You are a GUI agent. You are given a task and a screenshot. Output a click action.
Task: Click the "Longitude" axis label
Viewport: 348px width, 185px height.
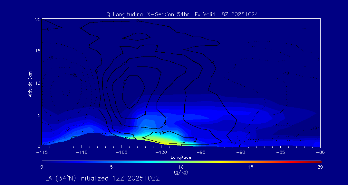click(x=181, y=158)
